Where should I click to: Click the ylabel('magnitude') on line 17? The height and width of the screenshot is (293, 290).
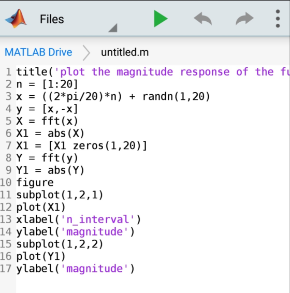coord(76,269)
